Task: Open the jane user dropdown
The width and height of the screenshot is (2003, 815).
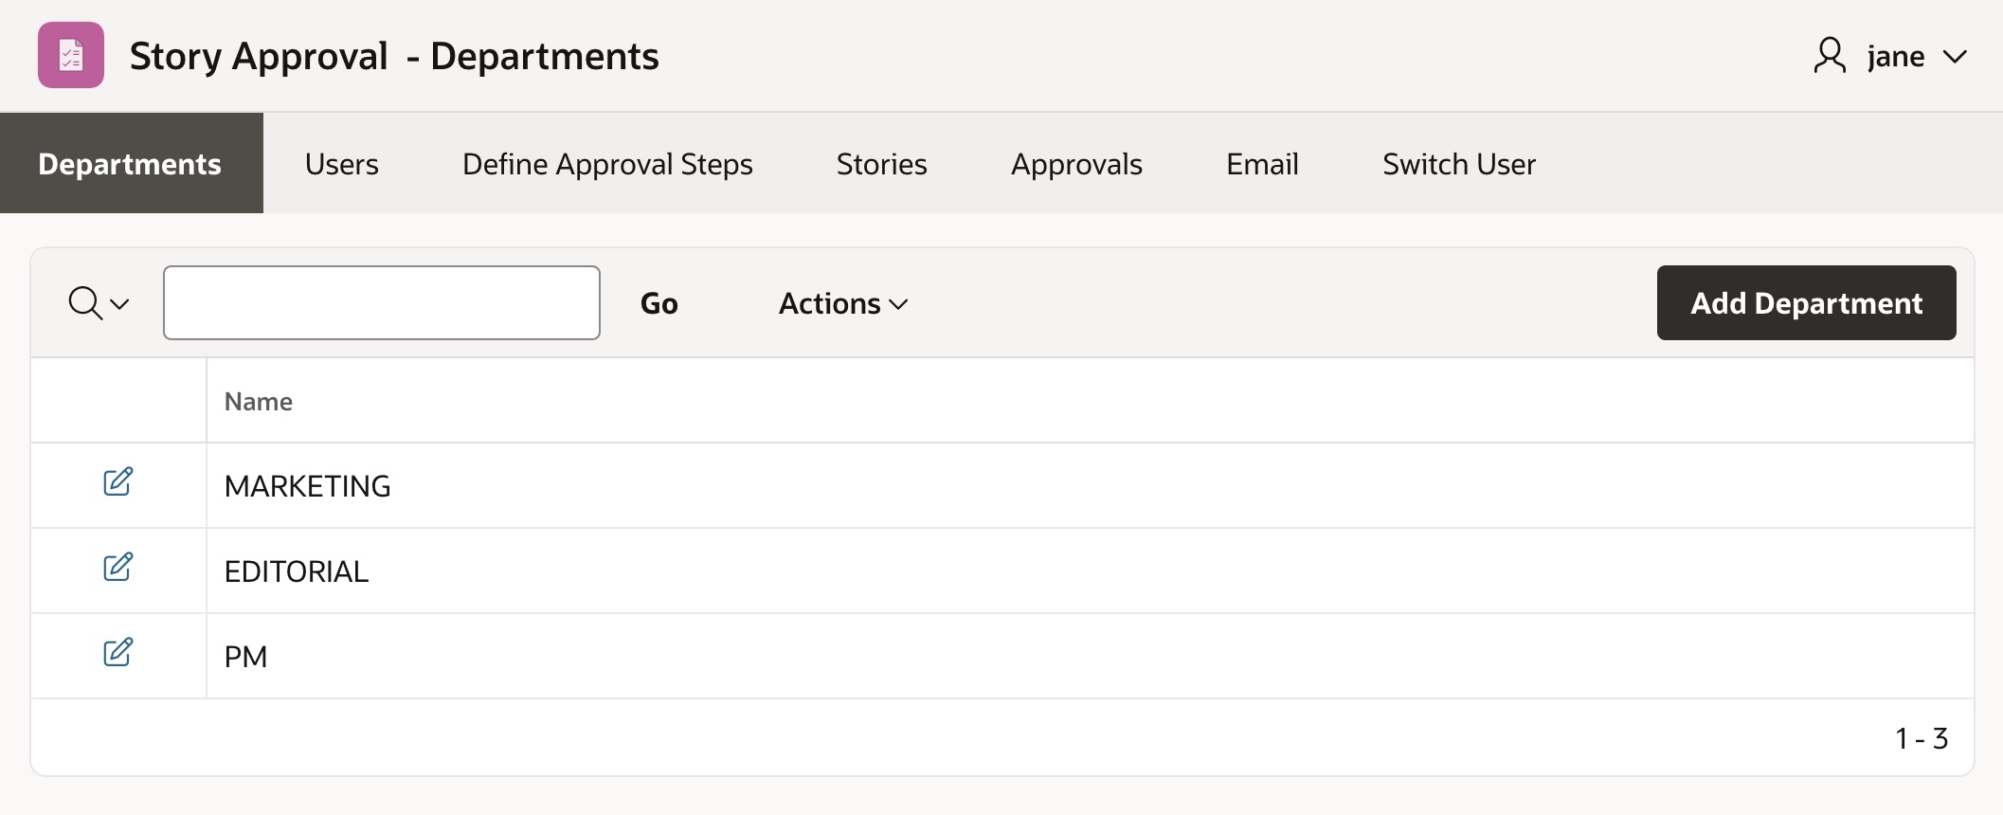Action: (1914, 57)
